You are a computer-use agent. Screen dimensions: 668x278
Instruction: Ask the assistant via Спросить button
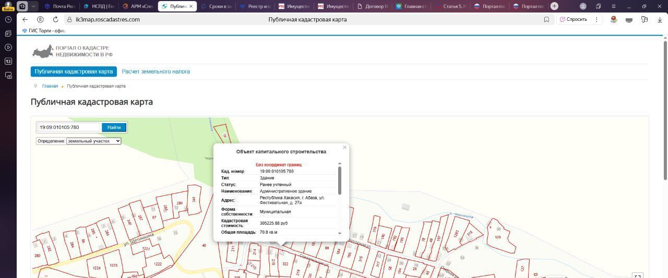[572, 19]
